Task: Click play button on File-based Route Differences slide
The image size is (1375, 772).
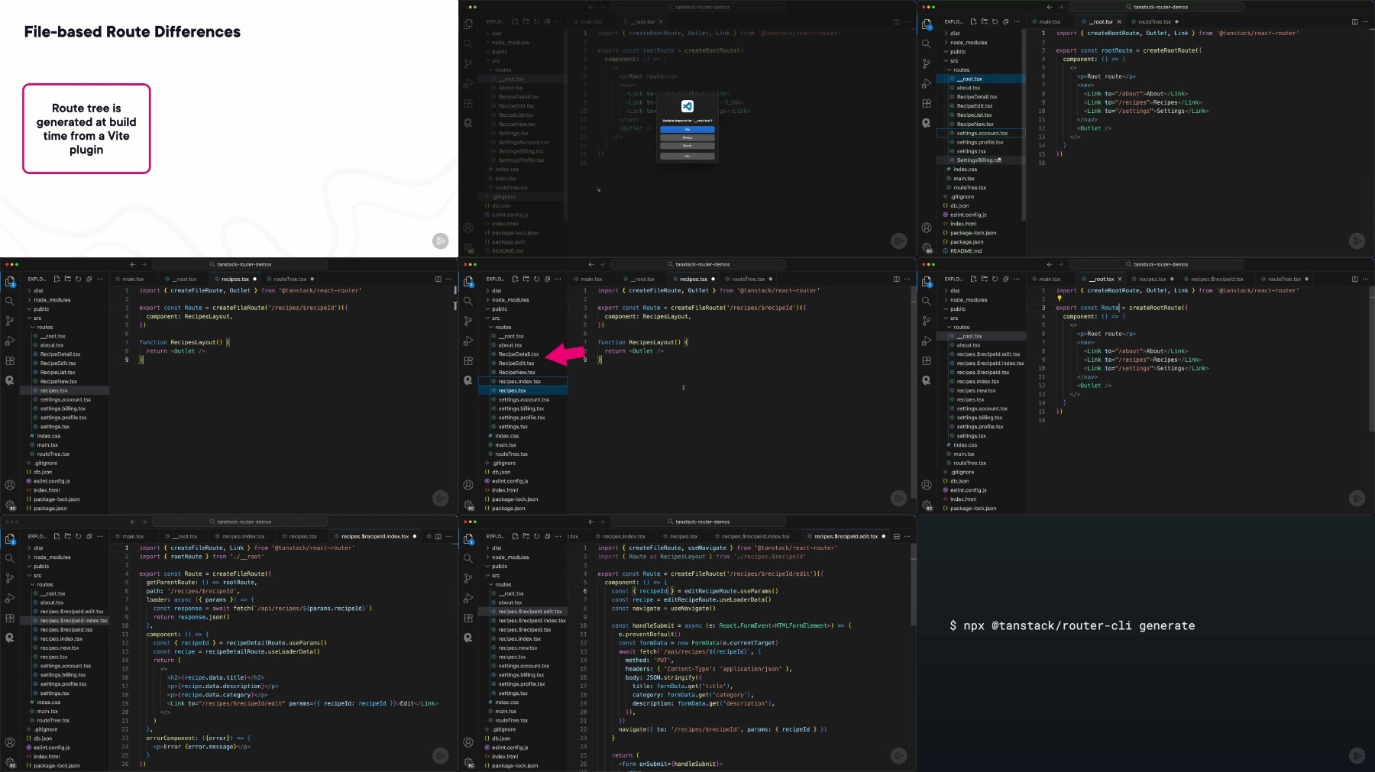Action: pyautogui.click(x=441, y=241)
